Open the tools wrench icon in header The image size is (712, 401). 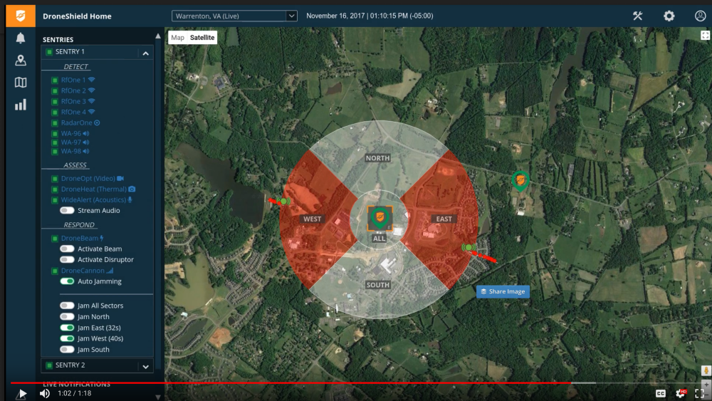click(637, 16)
